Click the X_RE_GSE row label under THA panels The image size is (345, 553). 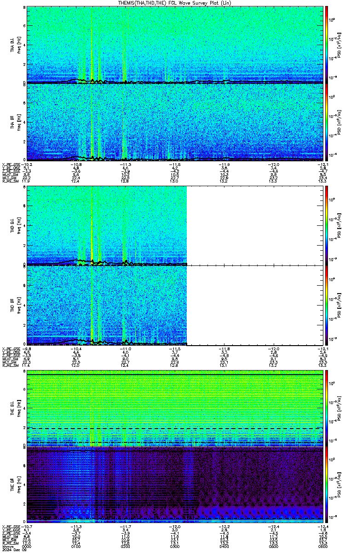pyautogui.click(x=11, y=165)
